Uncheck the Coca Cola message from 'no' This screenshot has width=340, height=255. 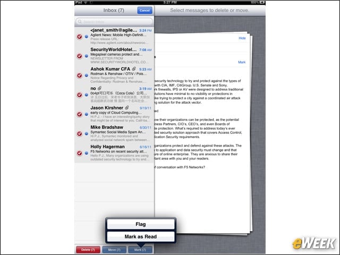click(80, 95)
